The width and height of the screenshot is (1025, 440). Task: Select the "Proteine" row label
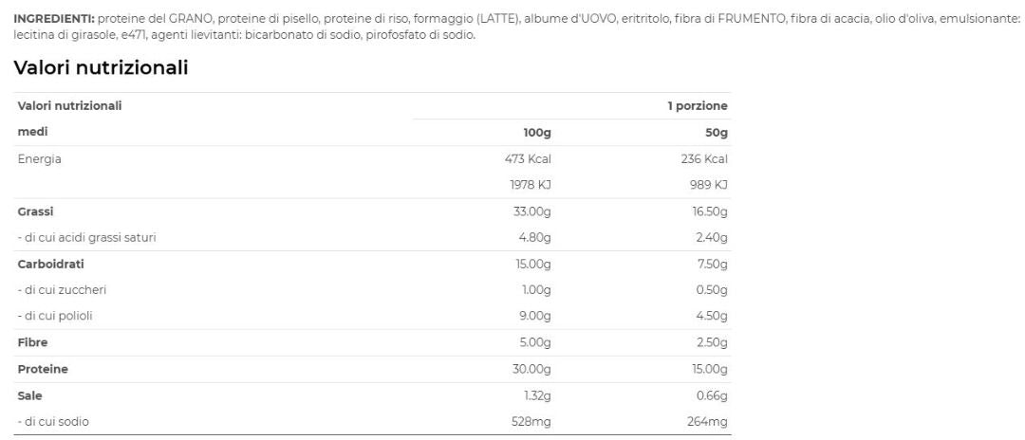point(43,369)
